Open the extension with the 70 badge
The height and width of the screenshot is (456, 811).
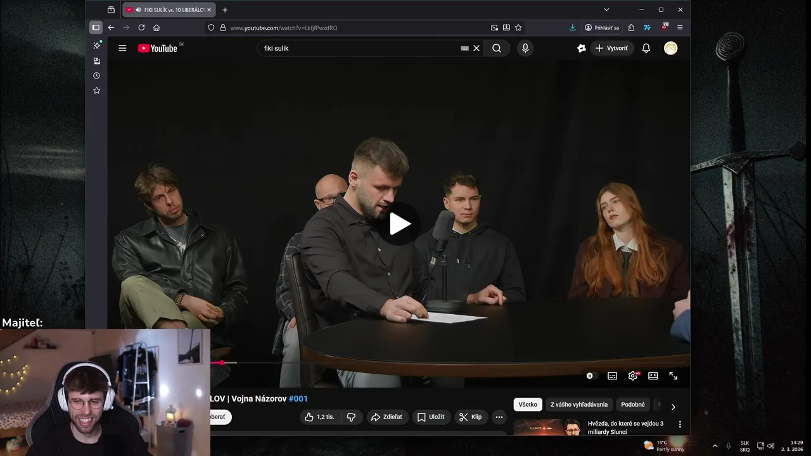point(664,27)
